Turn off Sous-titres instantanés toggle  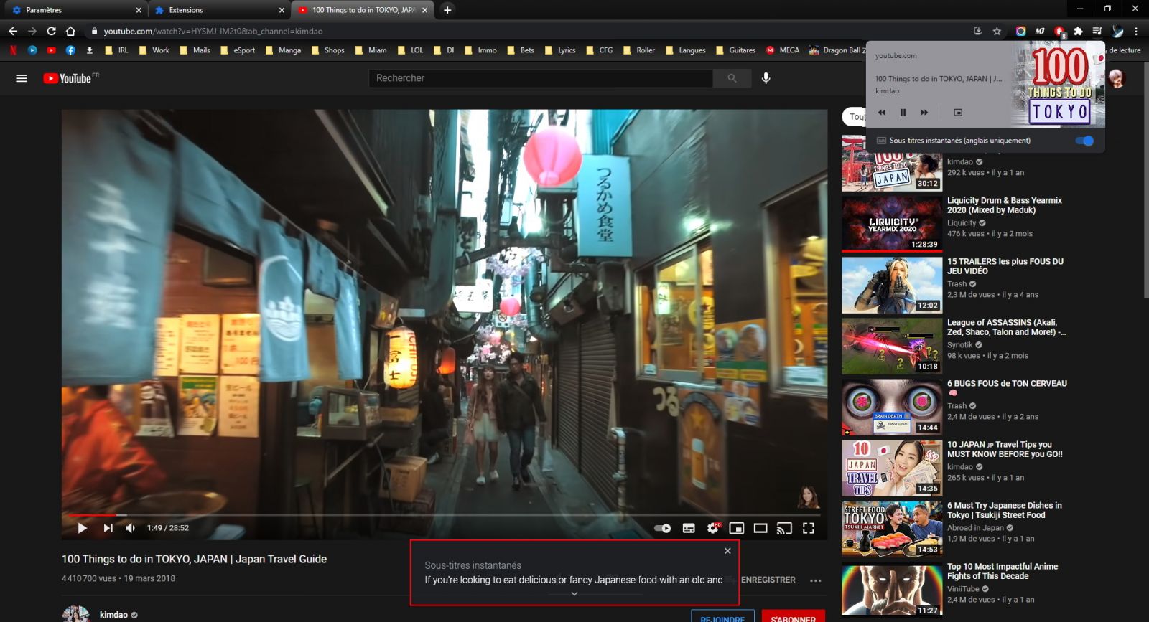1084,141
